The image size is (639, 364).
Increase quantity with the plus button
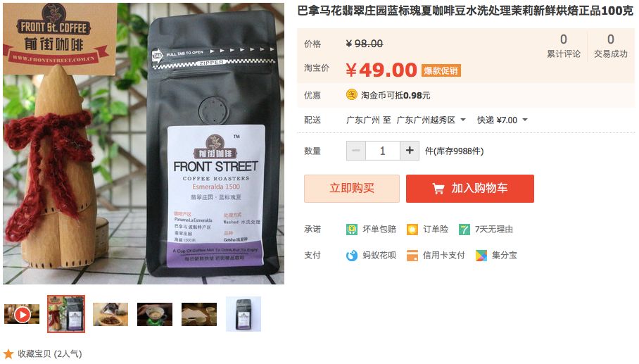tap(410, 151)
